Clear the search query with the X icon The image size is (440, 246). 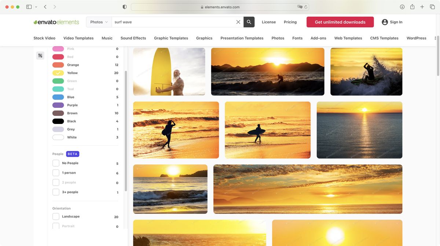238,22
